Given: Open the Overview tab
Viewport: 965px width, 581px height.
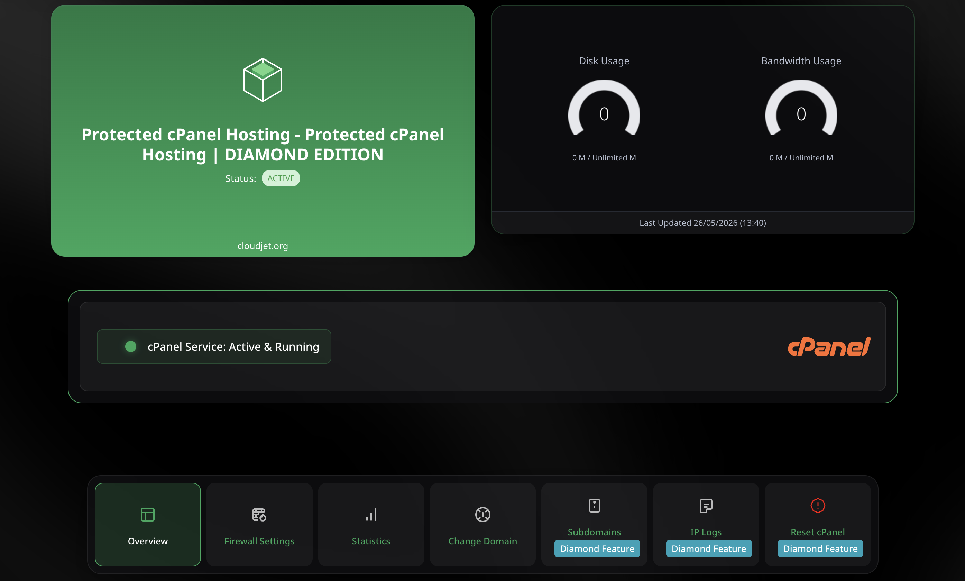Looking at the screenshot, I should (148, 525).
